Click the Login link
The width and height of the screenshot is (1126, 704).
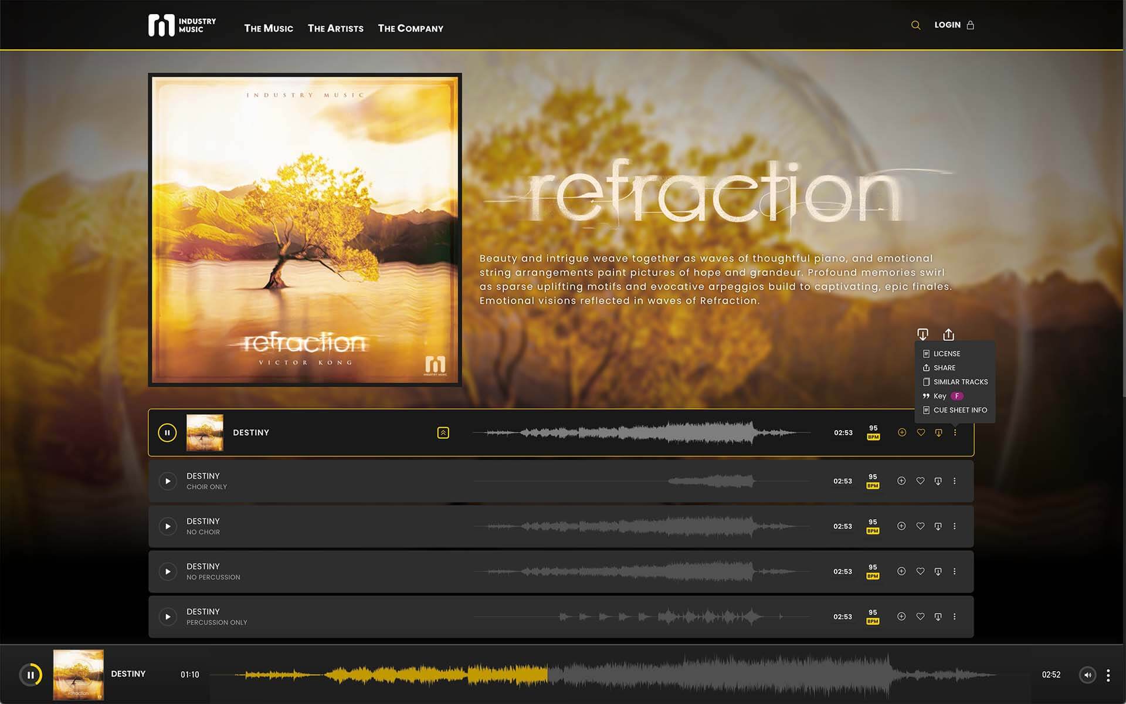[947, 25]
